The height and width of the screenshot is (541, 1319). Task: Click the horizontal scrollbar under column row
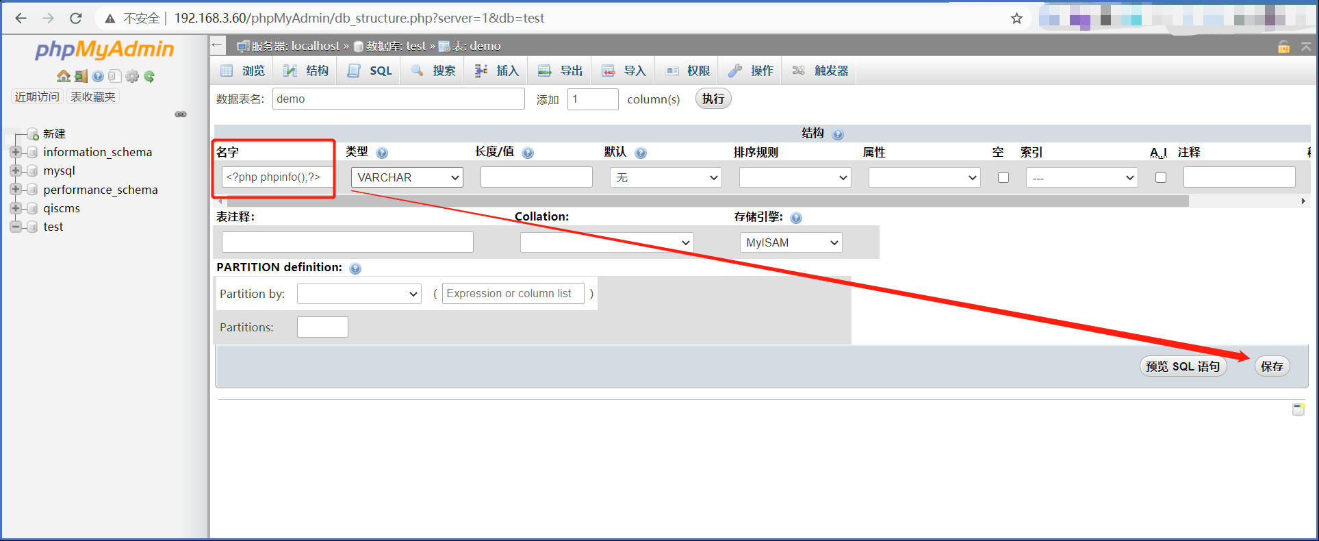coord(708,201)
